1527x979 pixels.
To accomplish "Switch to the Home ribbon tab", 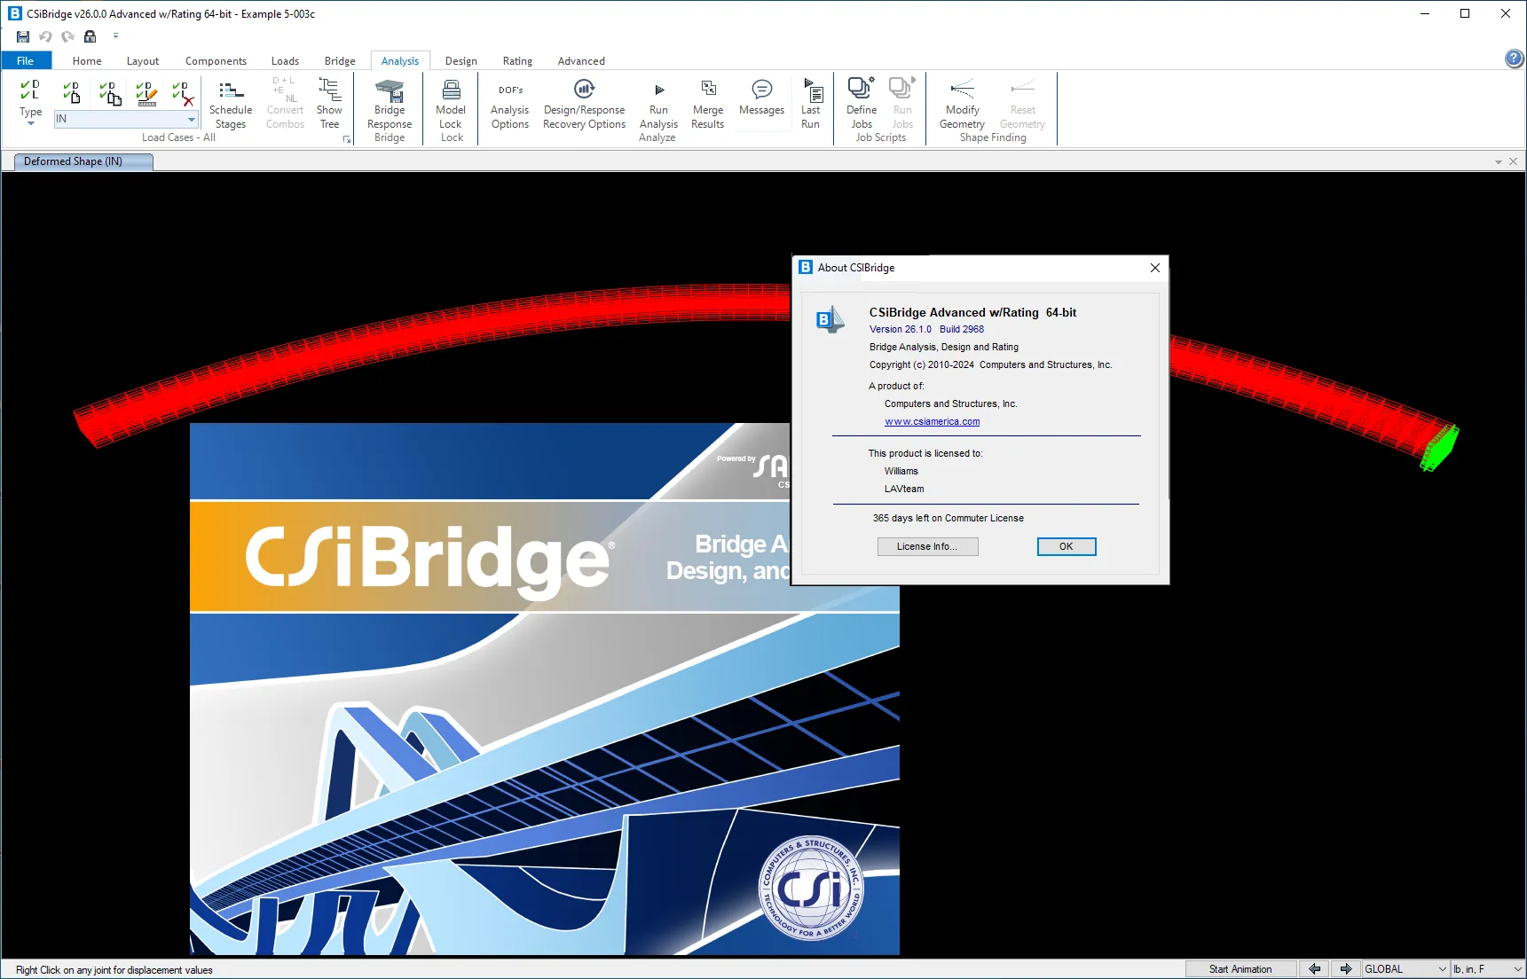I will [87, 60].
